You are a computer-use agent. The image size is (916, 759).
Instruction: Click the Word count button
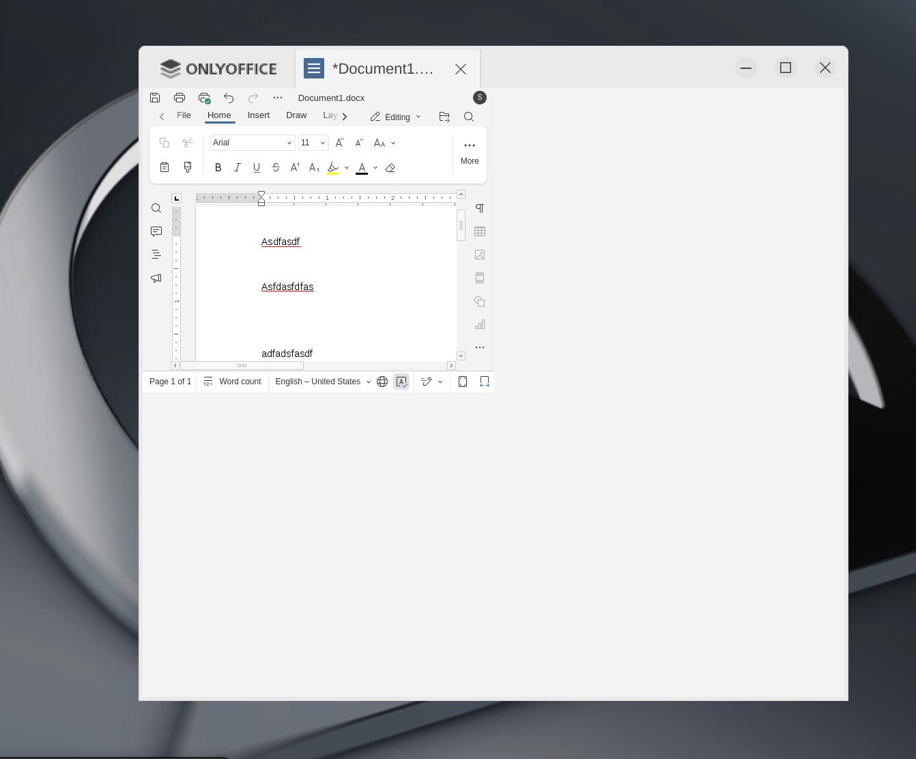click(x=232, y=382)
